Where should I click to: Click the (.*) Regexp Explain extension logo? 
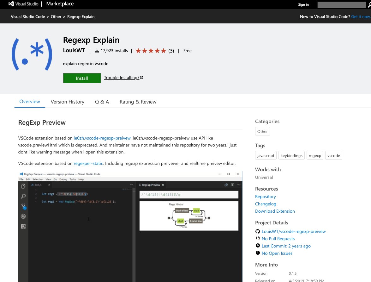tap(32, 54)
